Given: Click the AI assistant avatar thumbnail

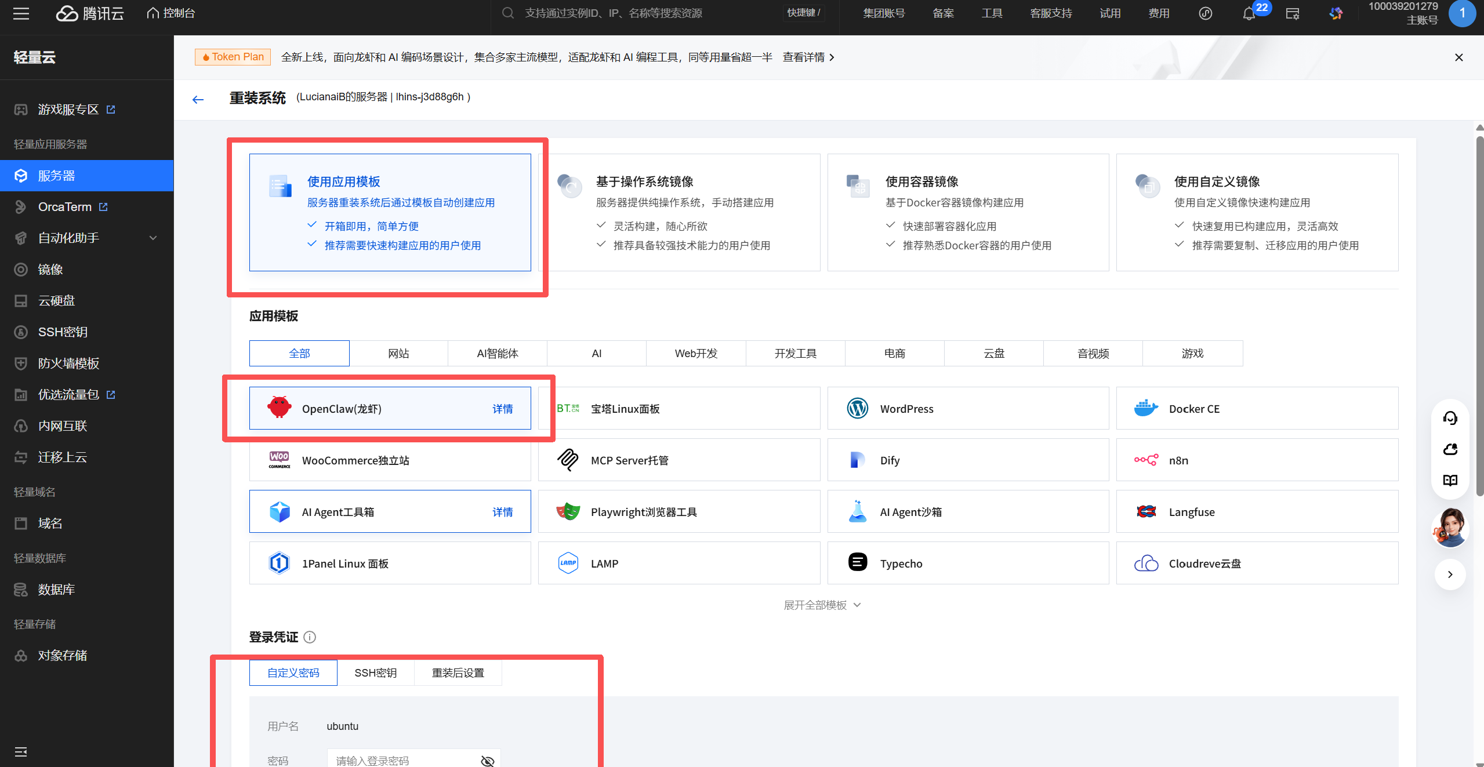Looking at the screenshot, I should (1450, 528).
